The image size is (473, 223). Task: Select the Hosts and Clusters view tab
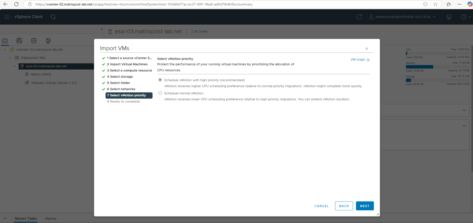coord(5,40)
